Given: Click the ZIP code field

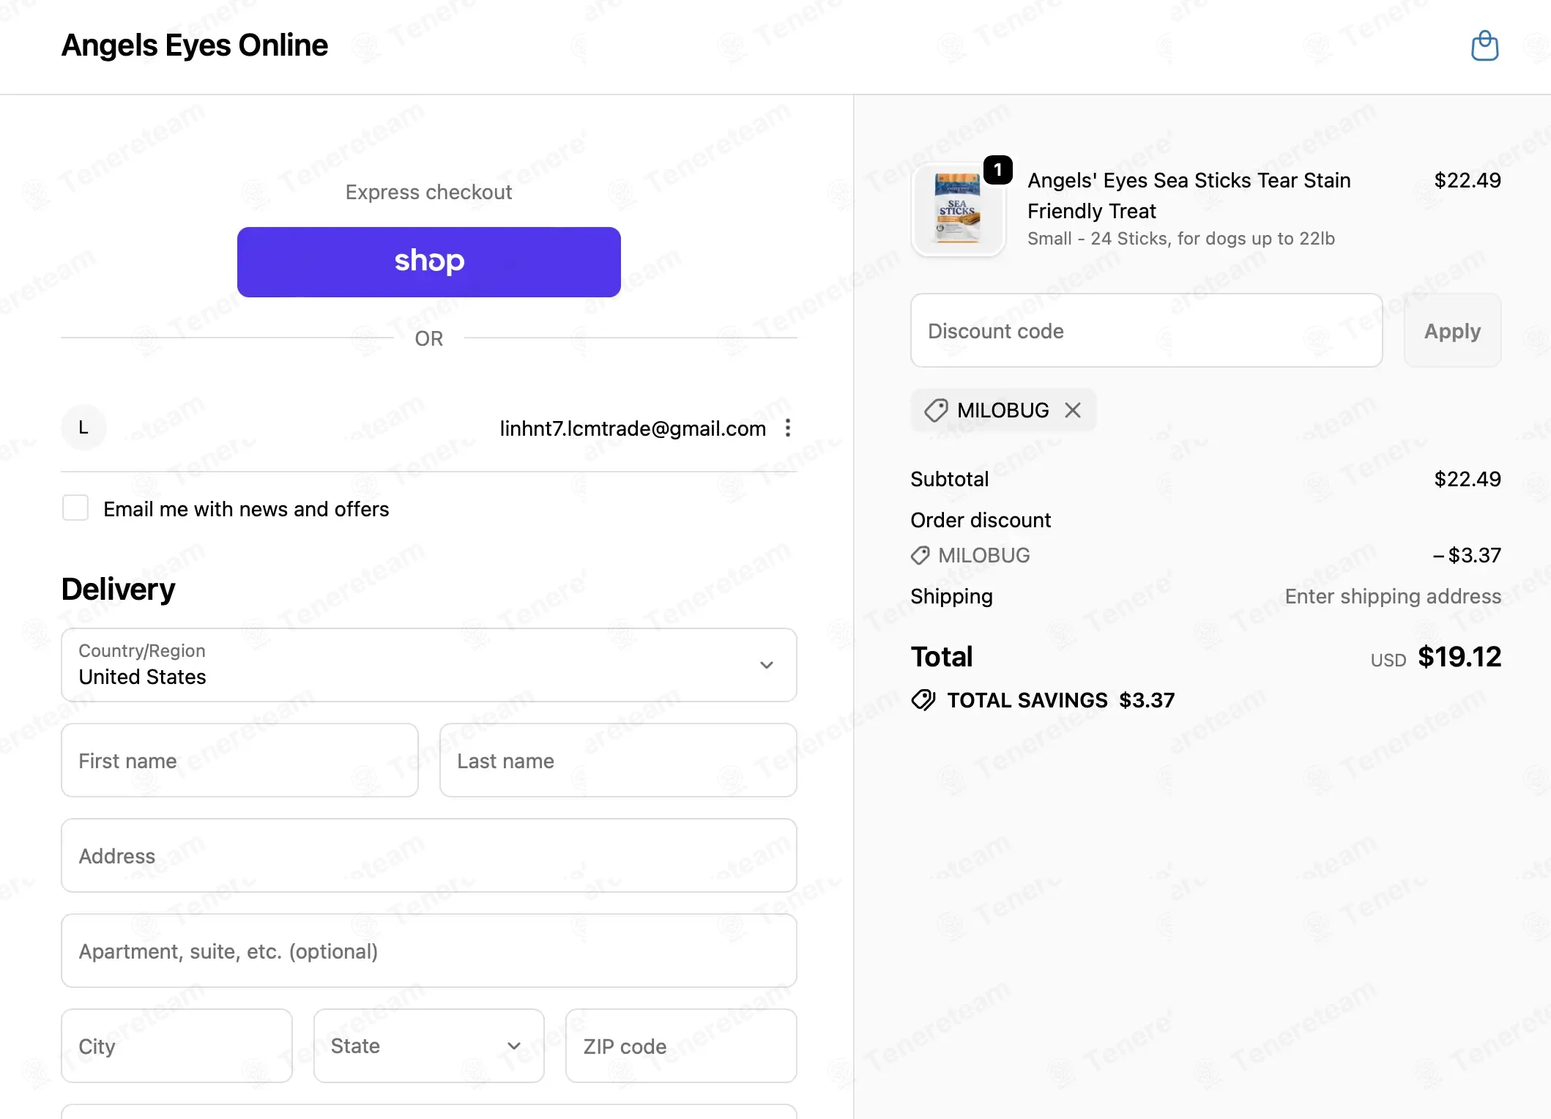Looking at the screenshot, I should click(681, 1046).
